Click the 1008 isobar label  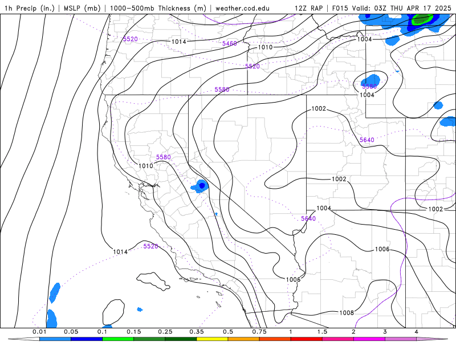(347, 312)
